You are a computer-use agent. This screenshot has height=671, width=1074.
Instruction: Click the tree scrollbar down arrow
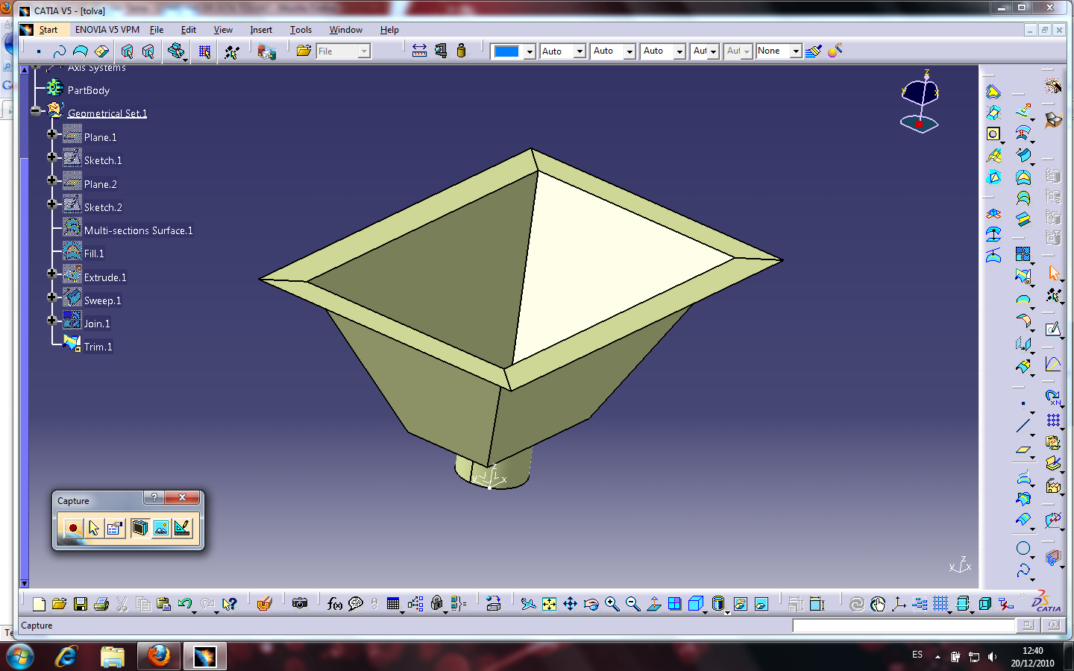coord(24,584)
